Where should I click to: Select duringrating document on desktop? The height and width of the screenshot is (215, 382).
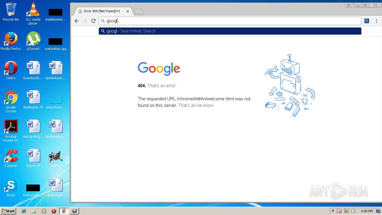click(33, 129)
